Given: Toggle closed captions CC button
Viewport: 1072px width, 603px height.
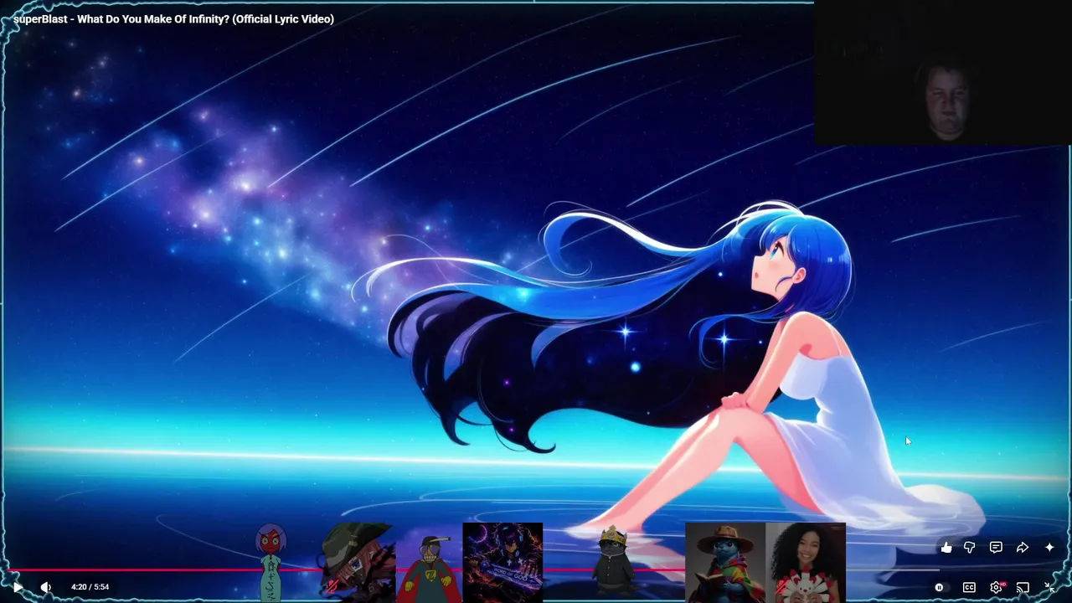Looking at the screenshot, I should pos(969,587).
